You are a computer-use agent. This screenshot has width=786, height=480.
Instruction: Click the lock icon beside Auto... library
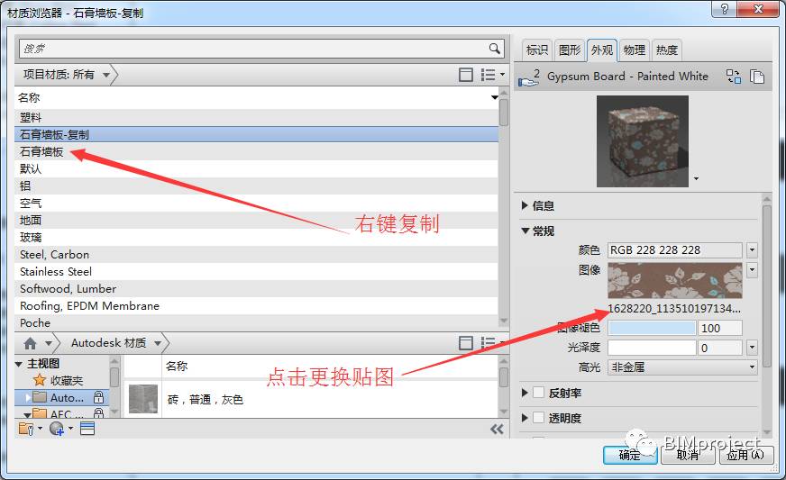coord(99,397)
